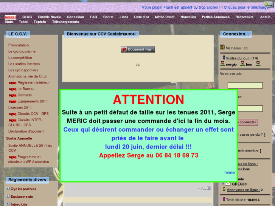Open the Admin menu item
The height and width of the screenshot is (206, 275).
point(265,17)
